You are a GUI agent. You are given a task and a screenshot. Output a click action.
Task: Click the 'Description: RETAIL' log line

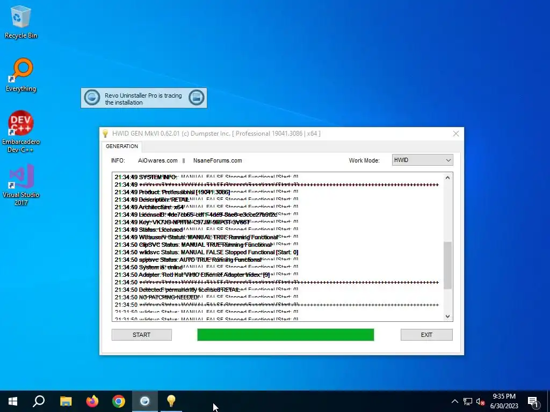[x=152, y=200]
